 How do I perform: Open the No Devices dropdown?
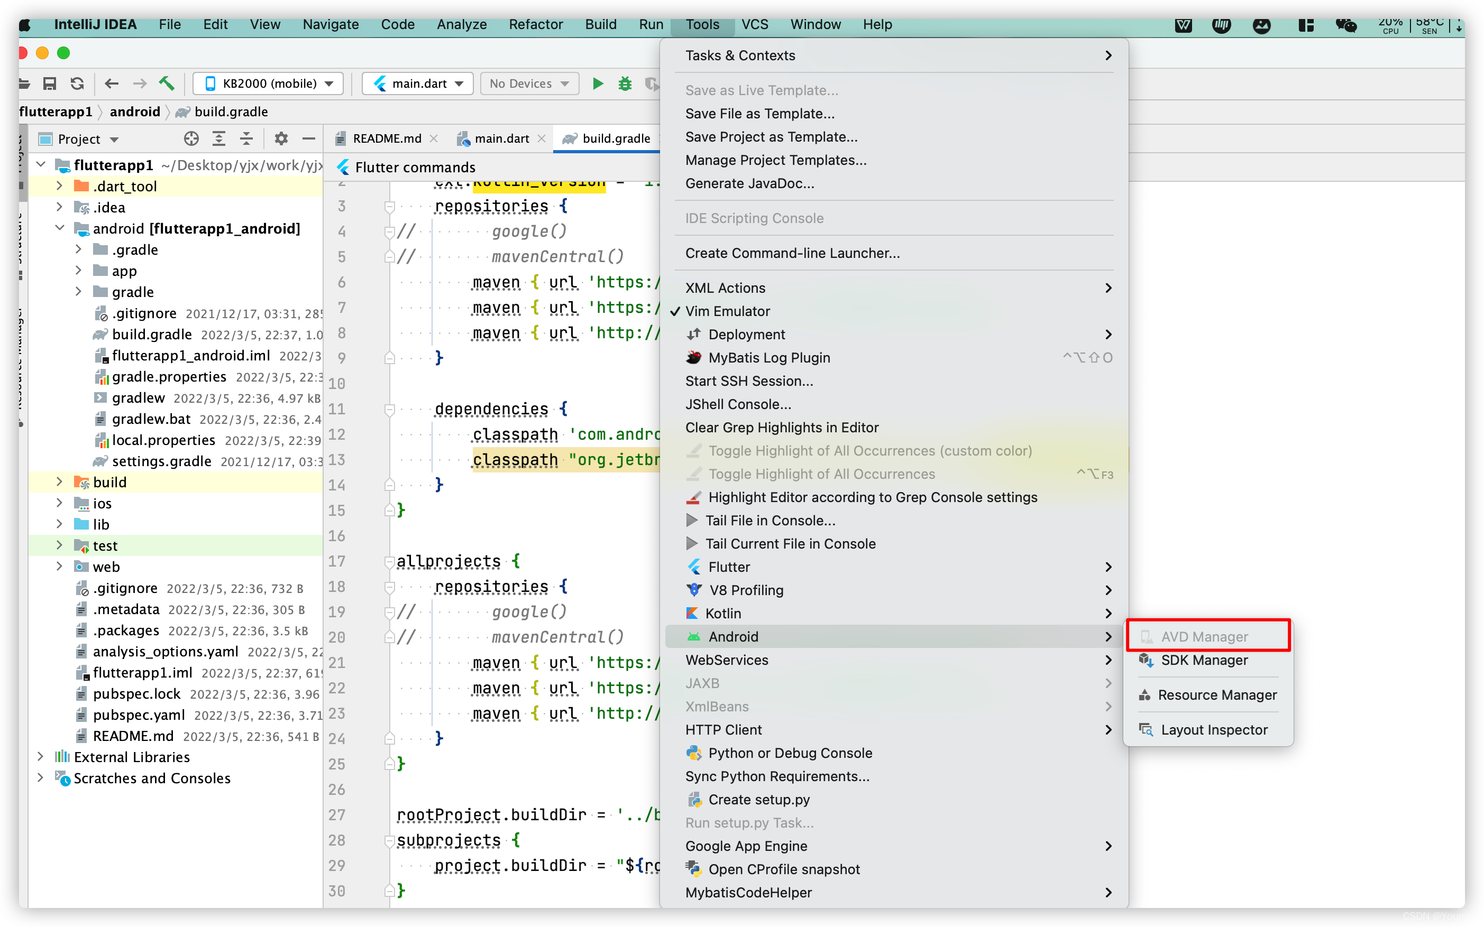529,84
